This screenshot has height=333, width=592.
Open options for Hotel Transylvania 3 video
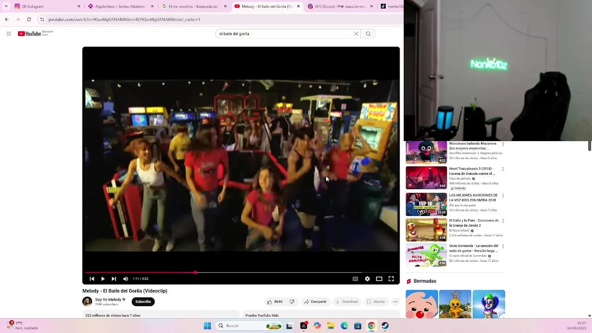[x=503, y=169]
